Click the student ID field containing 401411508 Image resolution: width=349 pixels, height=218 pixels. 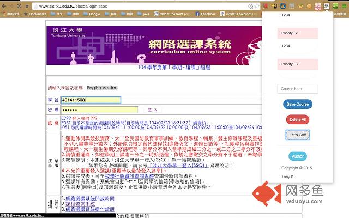(91, 100)
